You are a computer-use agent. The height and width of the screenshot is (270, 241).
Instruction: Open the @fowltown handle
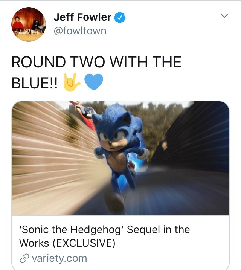(80, 31)
